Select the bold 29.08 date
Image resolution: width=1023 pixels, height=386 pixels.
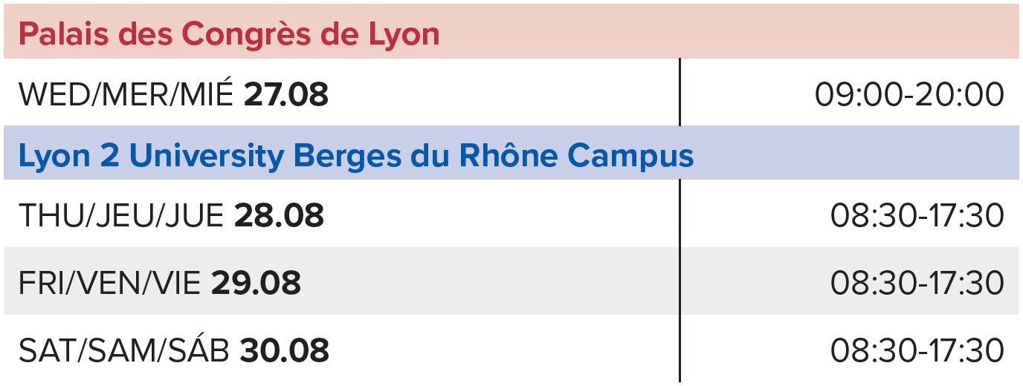[x=256, y=283]
